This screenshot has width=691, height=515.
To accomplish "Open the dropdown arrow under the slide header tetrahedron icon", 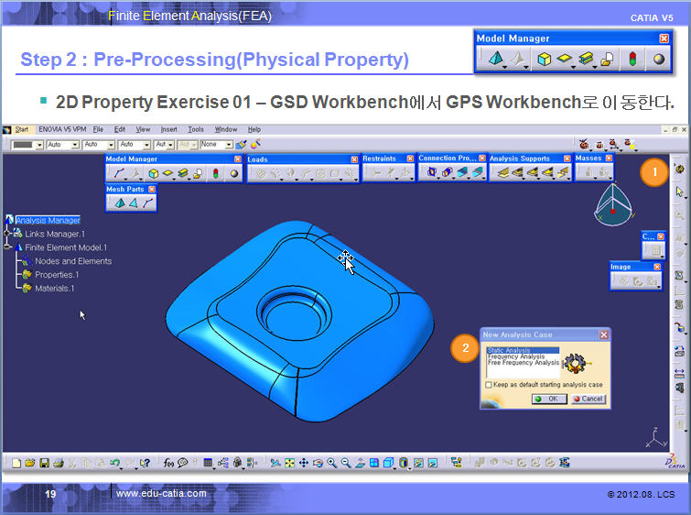I will [x=504, y=67].
